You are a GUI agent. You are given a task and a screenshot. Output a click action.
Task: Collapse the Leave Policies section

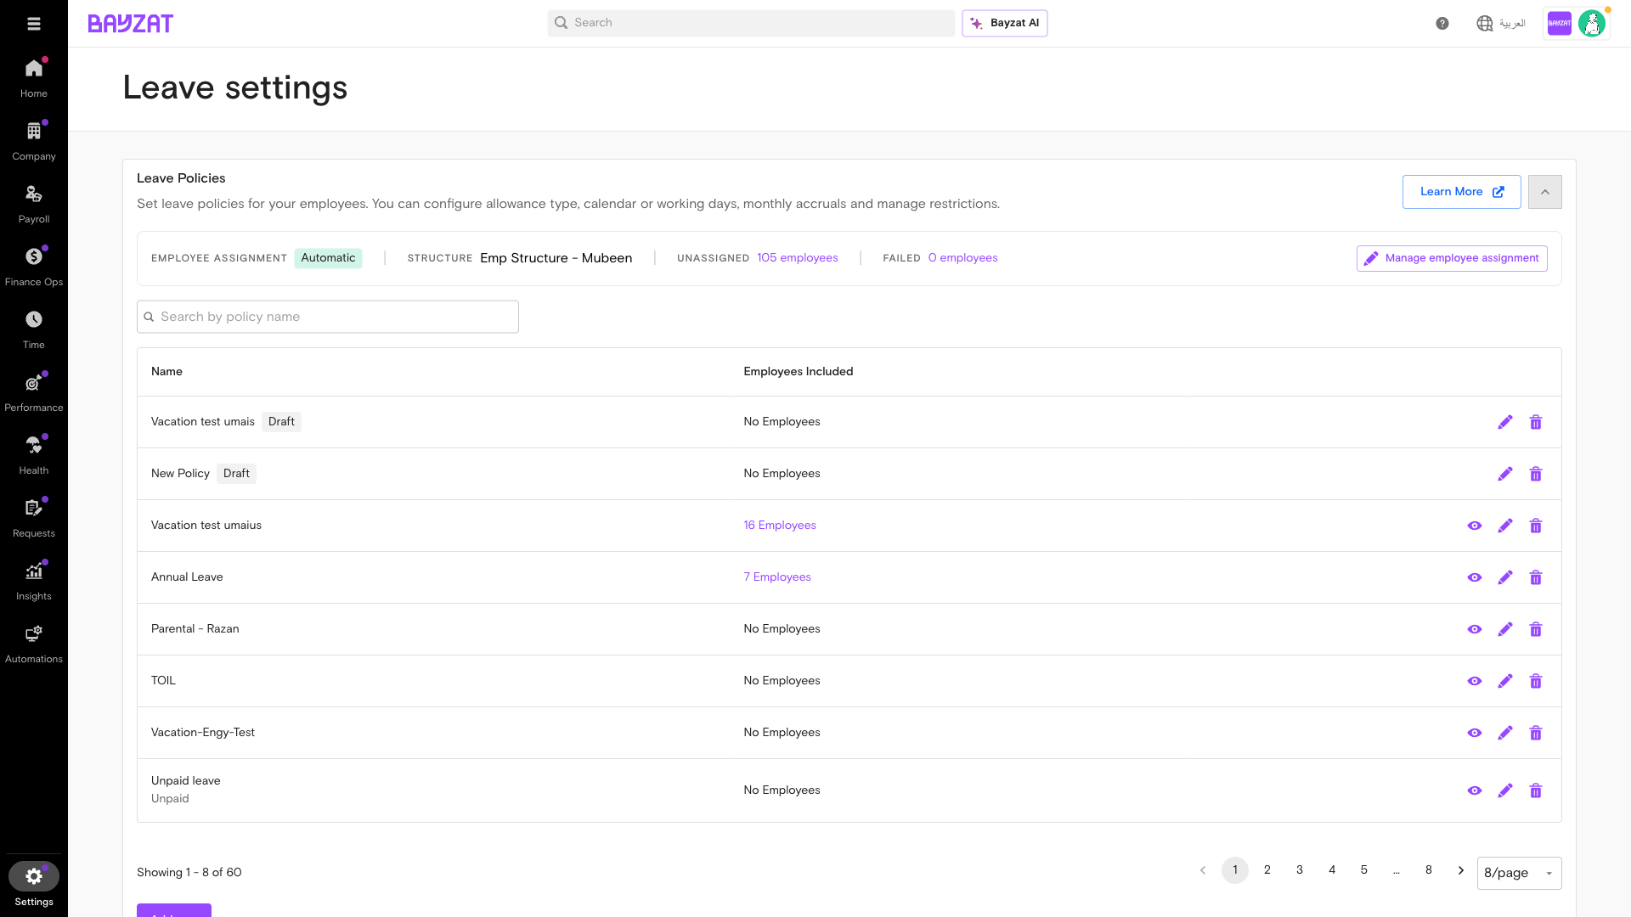click(x=1545, y=192)
